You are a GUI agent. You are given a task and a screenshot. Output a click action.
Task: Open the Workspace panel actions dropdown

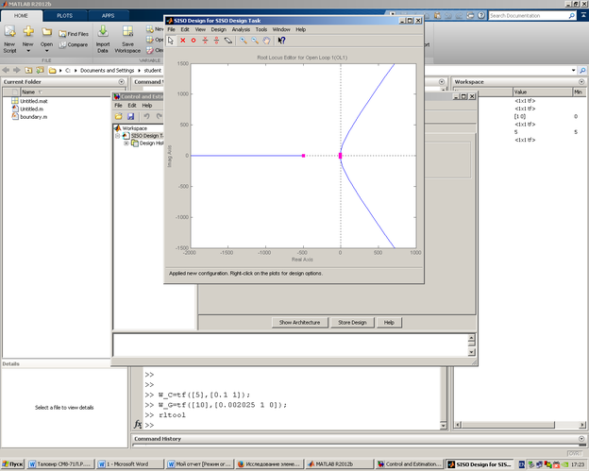(582, 82)
